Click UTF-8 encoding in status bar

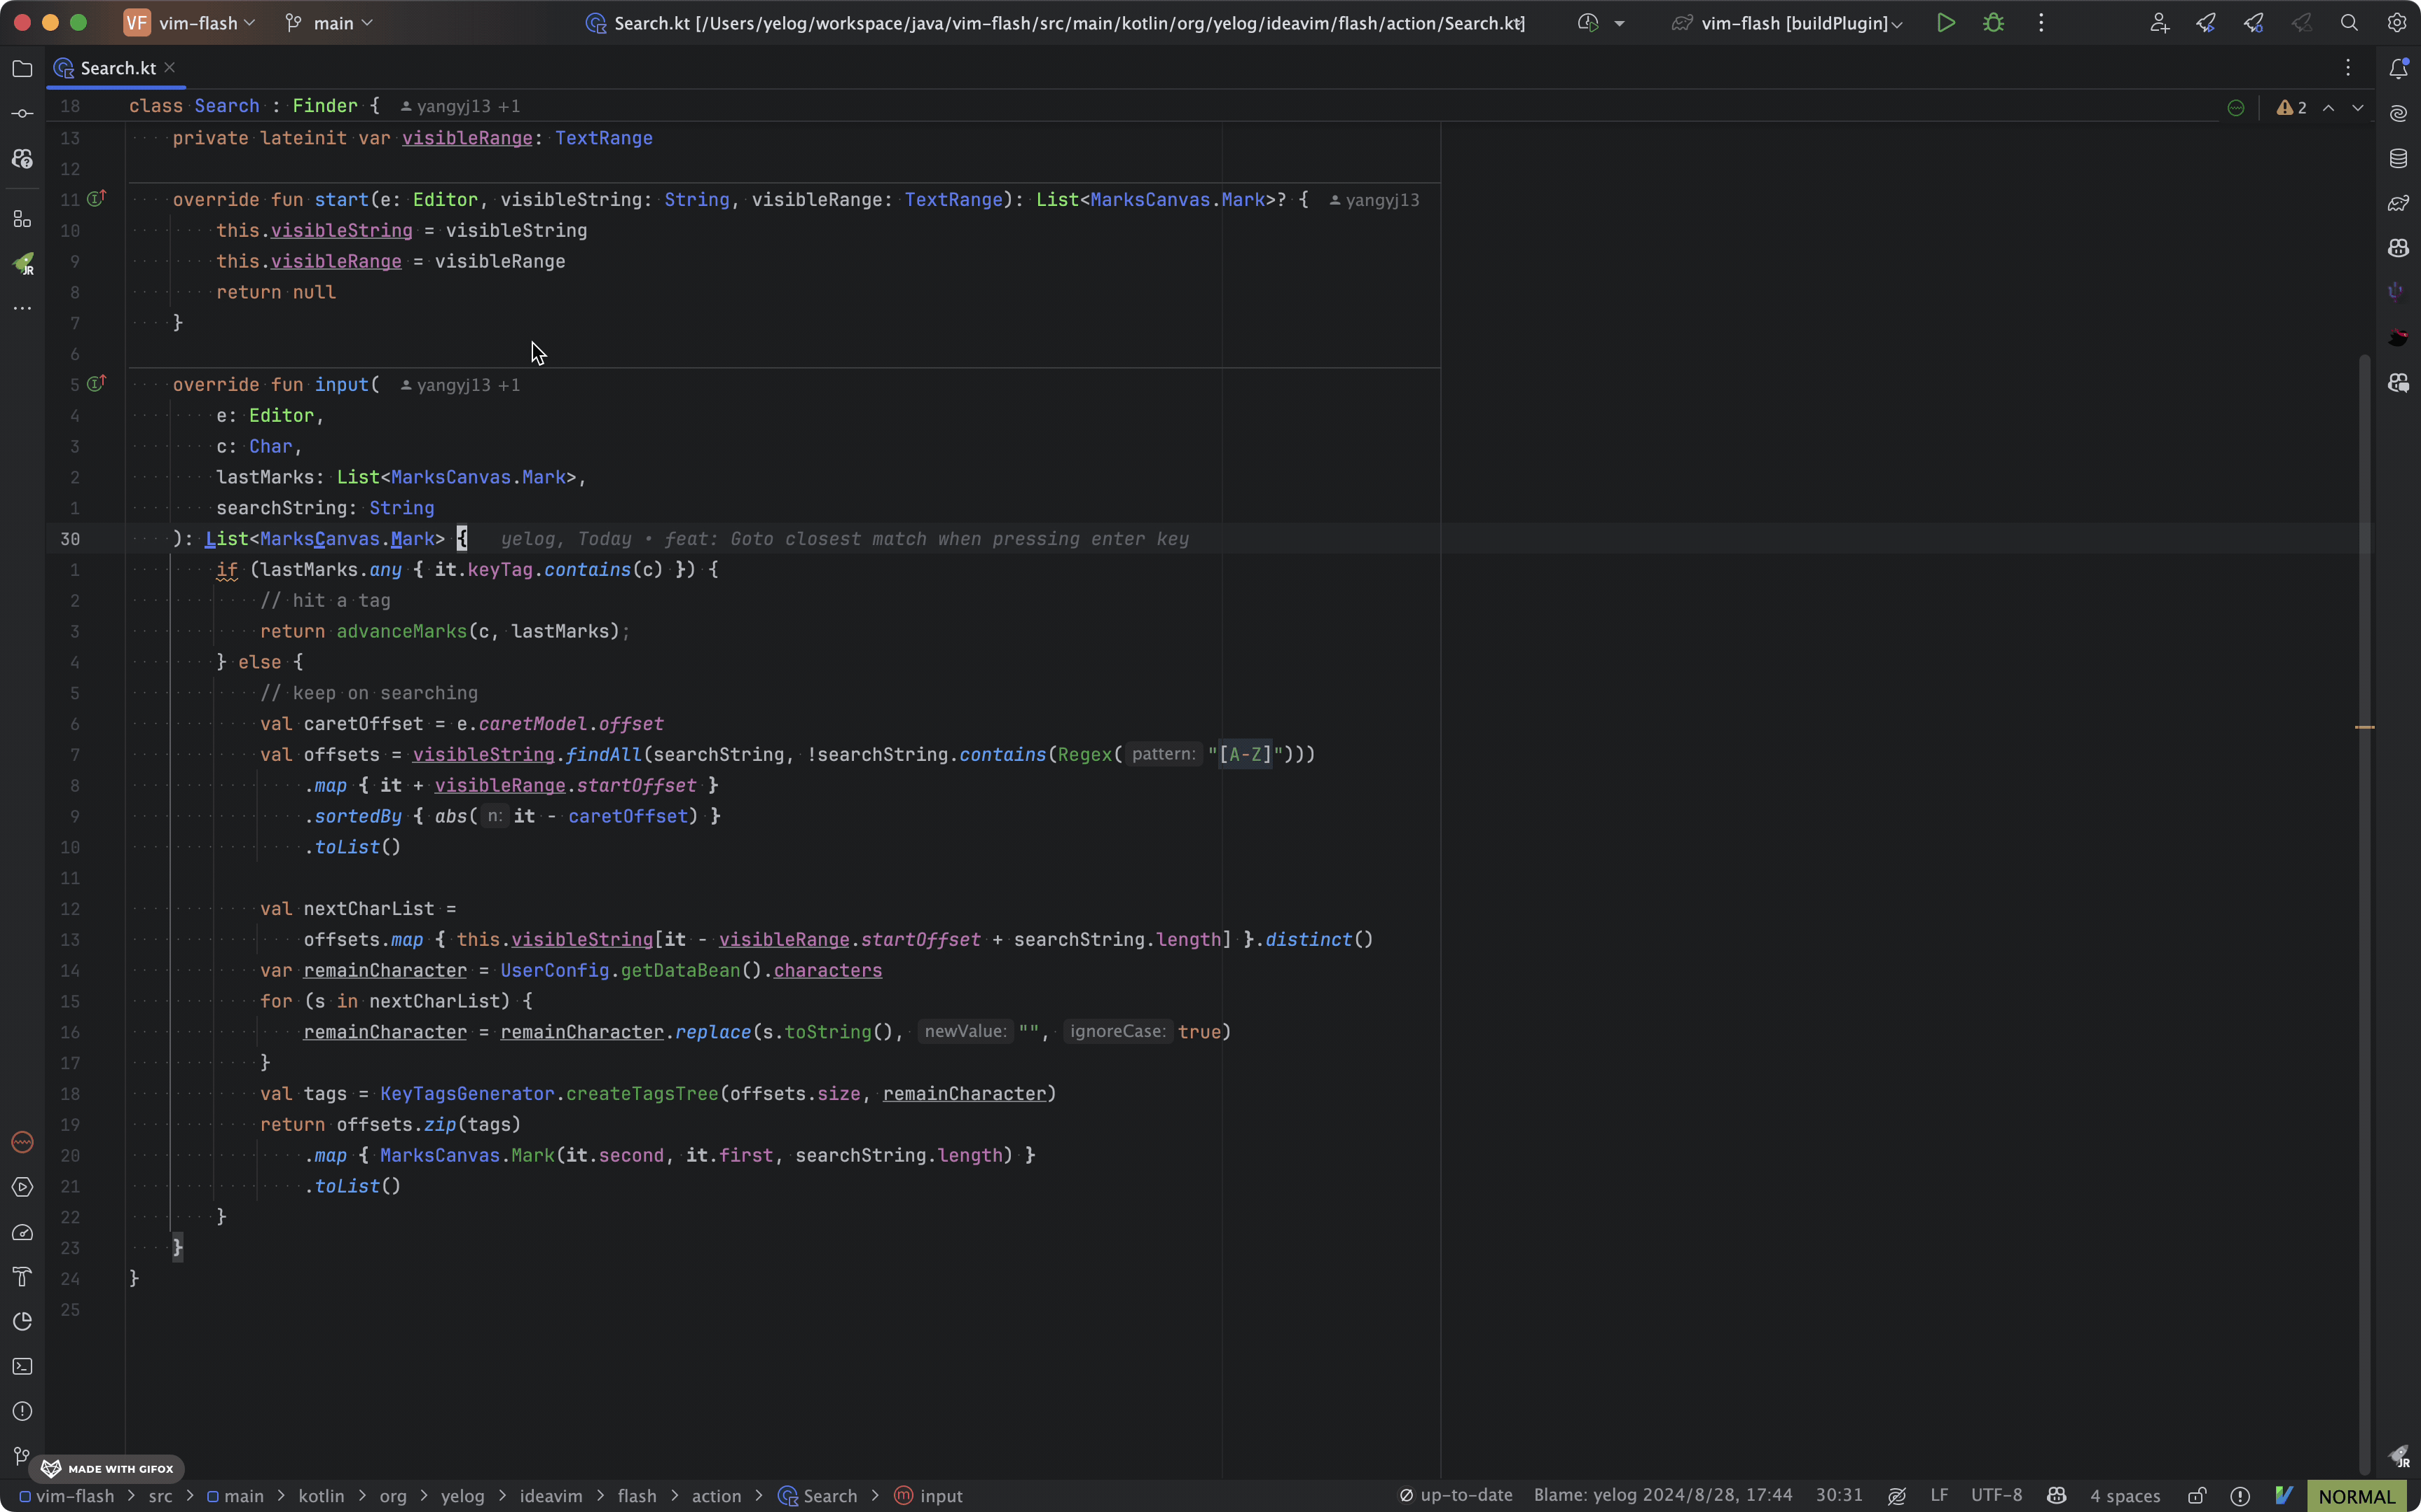[1995, 1496]
